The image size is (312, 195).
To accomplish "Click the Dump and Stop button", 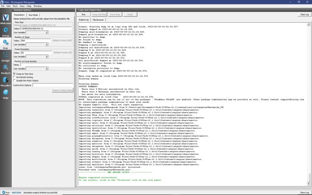I will click(x=99, y=14).
